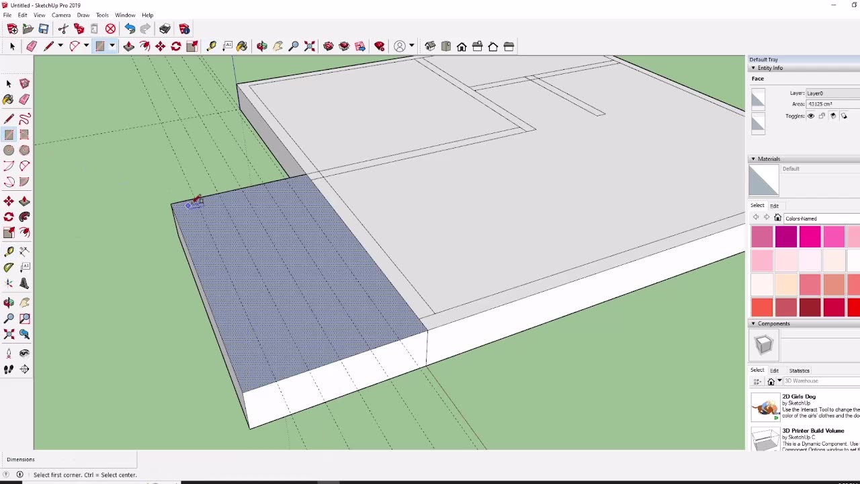Click the 3D Warehouse search field
Image resolution: width=860 pixels, height=484 pixels.
pos(821,381)
